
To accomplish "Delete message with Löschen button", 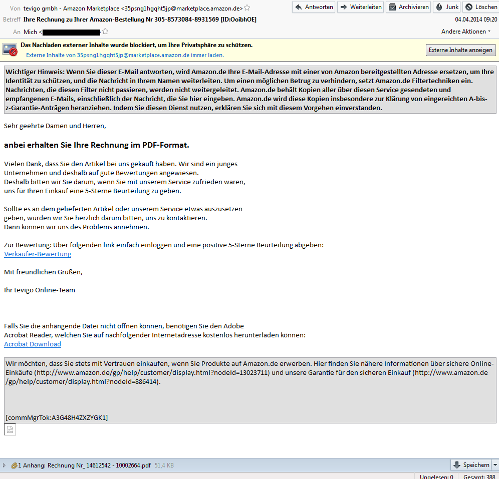I will click(481, 7).
